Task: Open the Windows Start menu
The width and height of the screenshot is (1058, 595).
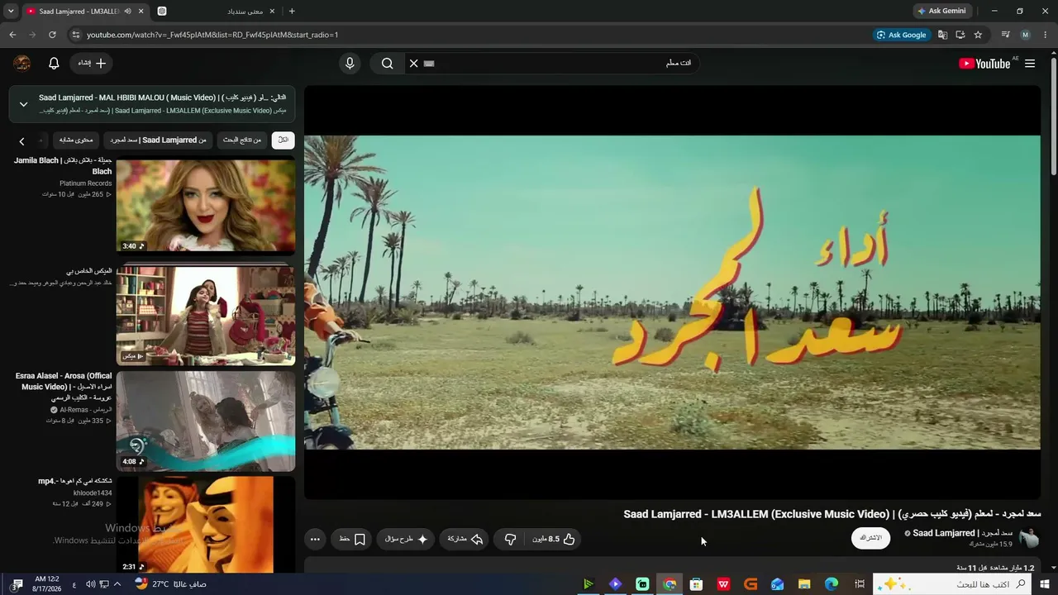Action: point(1044,584)
